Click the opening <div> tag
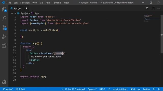 (x=29, y=50)
